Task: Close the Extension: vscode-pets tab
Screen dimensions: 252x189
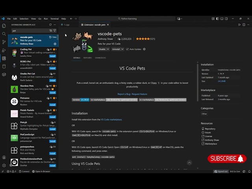Action: tap(108, 25)
